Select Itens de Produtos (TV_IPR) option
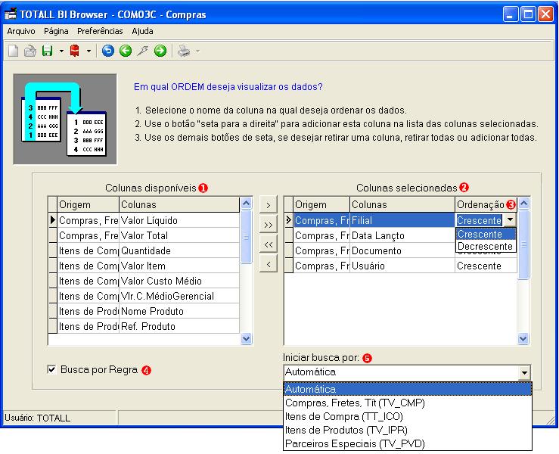The height and width of the screenshot is (454, 559). click(408, 430)
